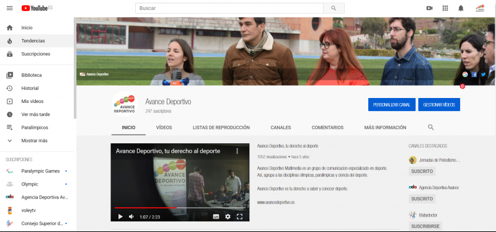Click the sidebar scrollbar

click(x=75, y=68)
